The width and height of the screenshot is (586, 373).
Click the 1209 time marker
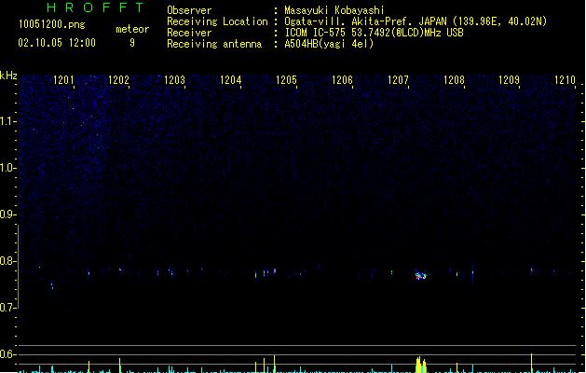pos(509,80)
